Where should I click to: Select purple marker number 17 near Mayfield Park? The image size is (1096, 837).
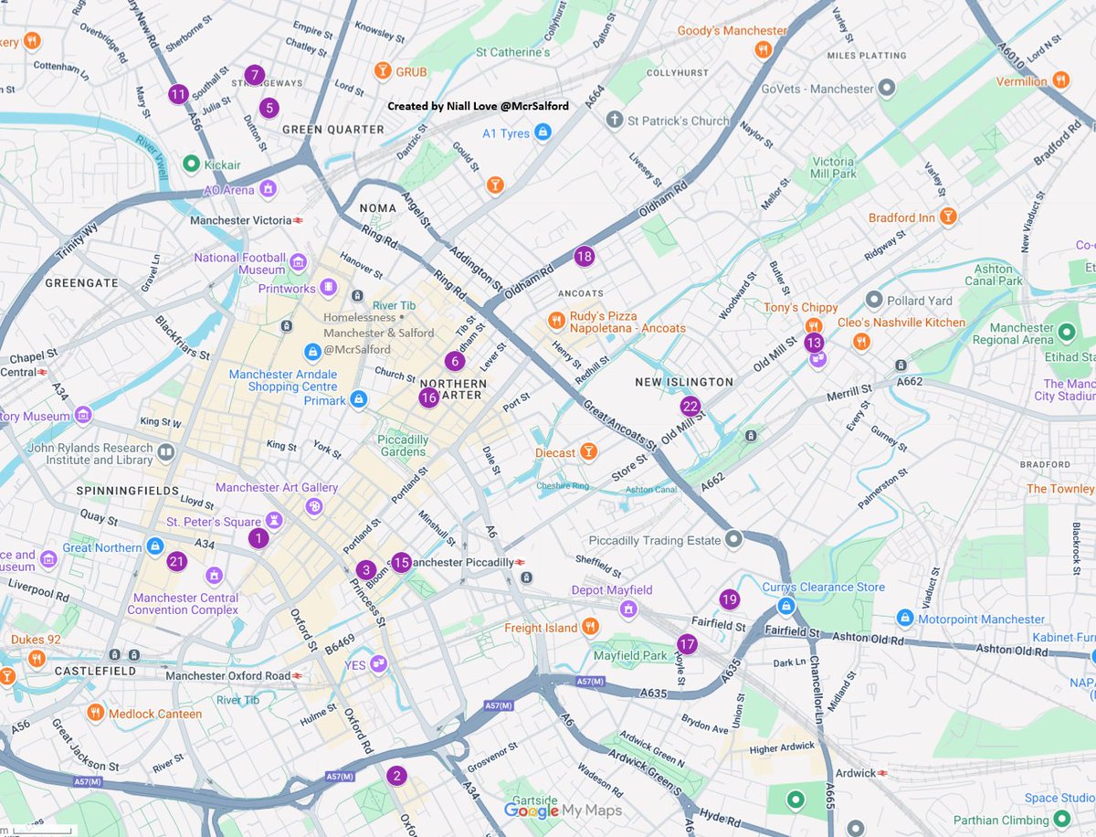coord(687,644)
